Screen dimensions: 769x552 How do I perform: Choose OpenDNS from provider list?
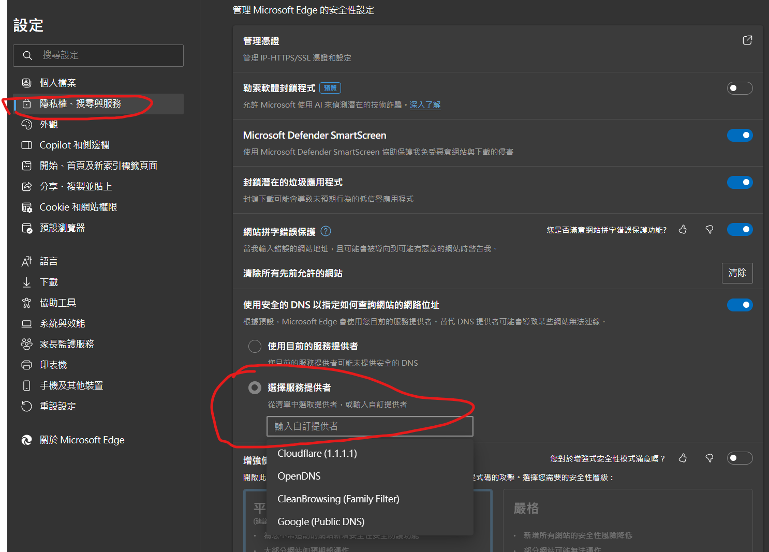tap(370, 476)
